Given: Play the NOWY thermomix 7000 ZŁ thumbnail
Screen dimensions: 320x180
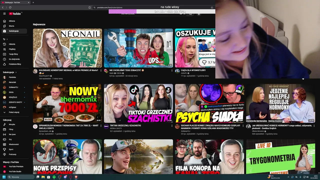Looking at the screenshot, I should (x=67, y=103).
